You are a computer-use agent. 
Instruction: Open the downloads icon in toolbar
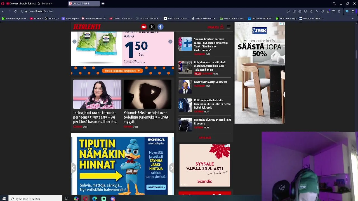328,11
